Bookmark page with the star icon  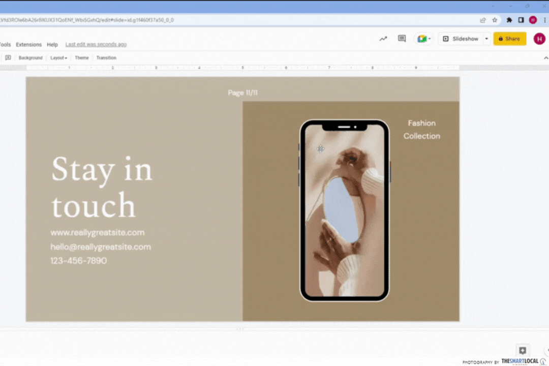pos(495,20)
